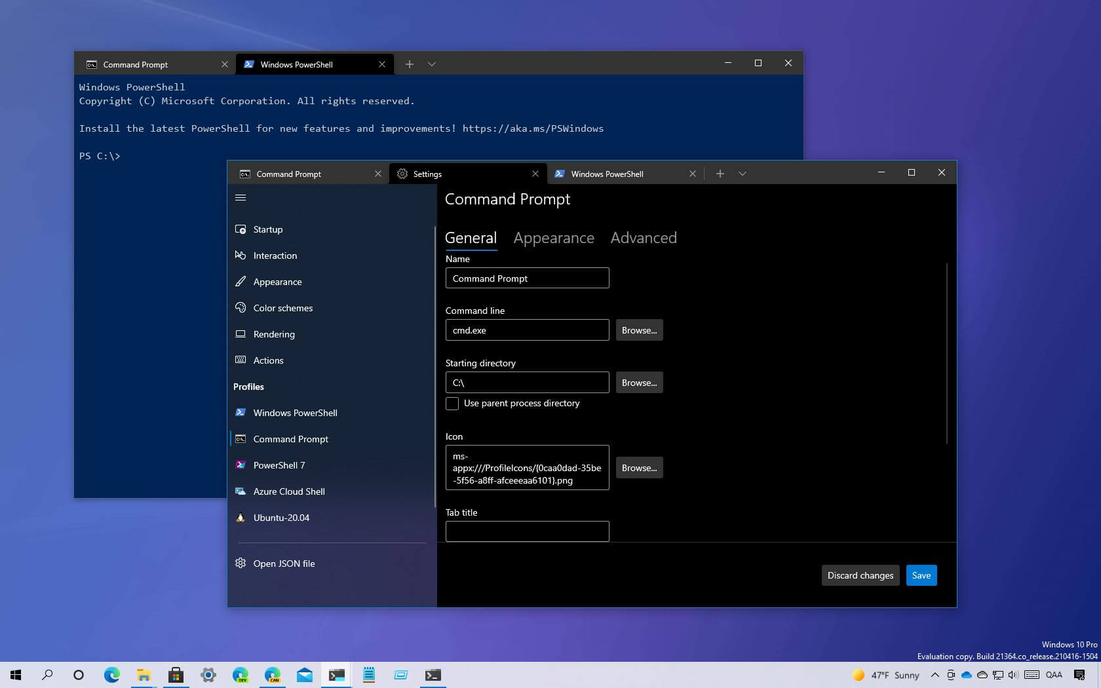Launch Edge Dev from taskbar

240,675
